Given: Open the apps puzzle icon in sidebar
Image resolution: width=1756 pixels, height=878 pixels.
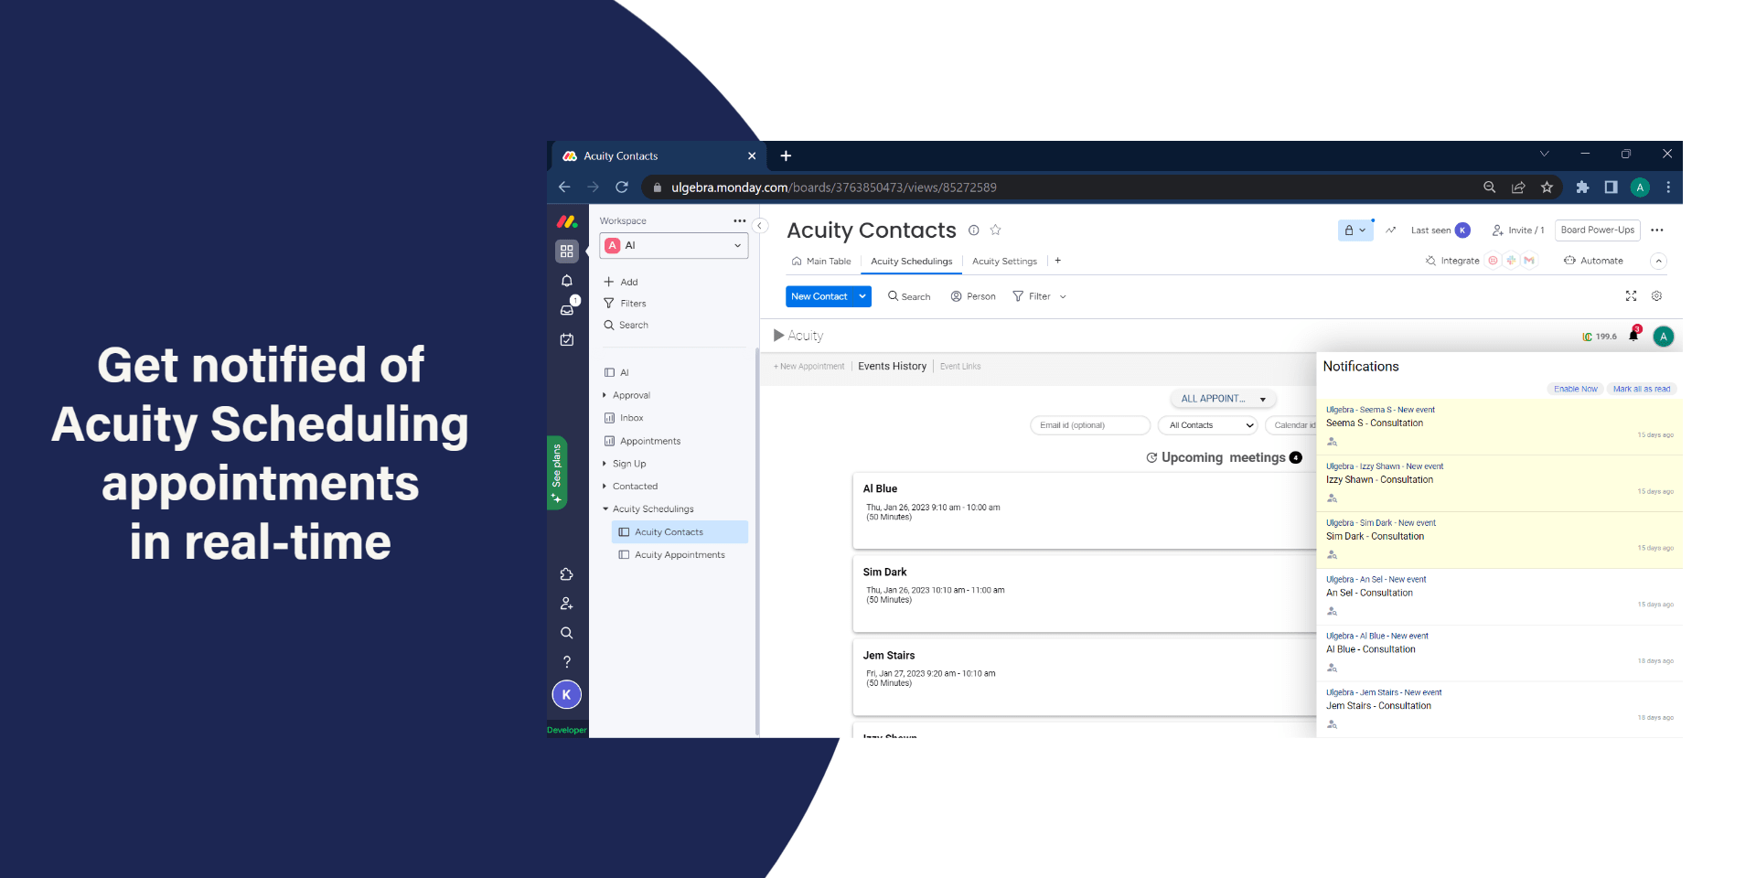Looking at the screenshot, I should [x=567, y=574].
